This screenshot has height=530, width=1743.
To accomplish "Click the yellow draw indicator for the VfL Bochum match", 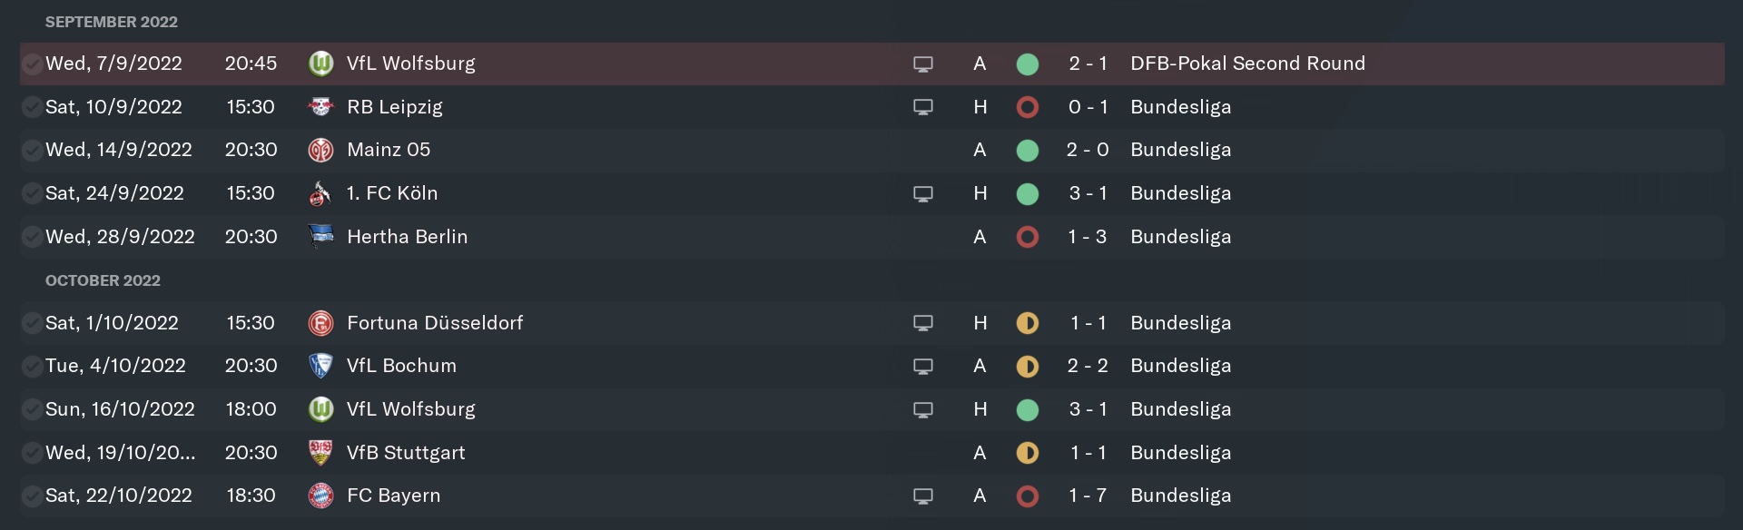I will coord(1028,366).
